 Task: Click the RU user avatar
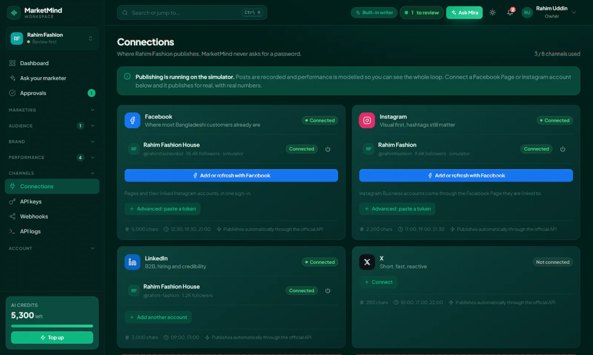(527, 13)
